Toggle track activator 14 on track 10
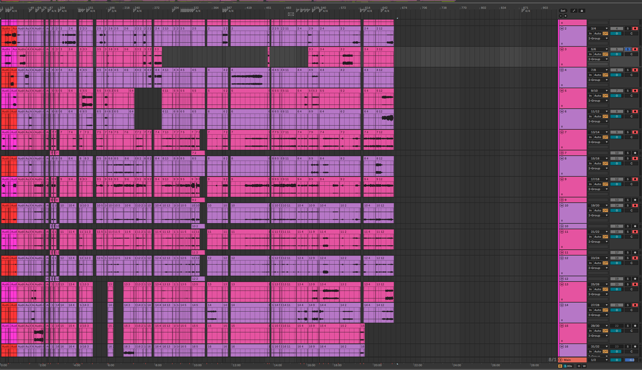Screen dimensions: 642x370 (616, 206)
